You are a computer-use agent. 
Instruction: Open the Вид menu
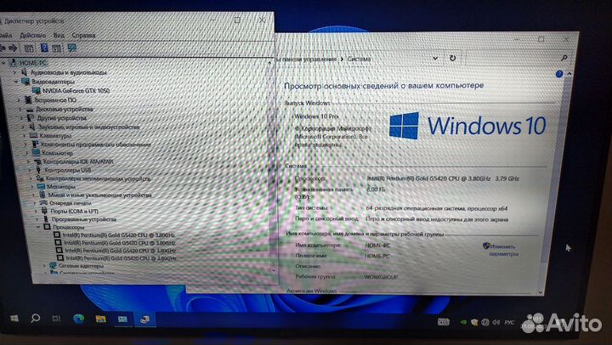coord(59,36)
